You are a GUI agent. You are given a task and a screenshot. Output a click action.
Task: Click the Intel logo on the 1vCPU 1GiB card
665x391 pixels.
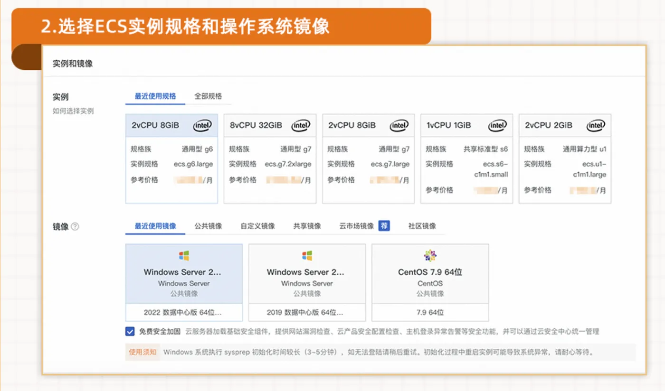(x=497, y=125)
